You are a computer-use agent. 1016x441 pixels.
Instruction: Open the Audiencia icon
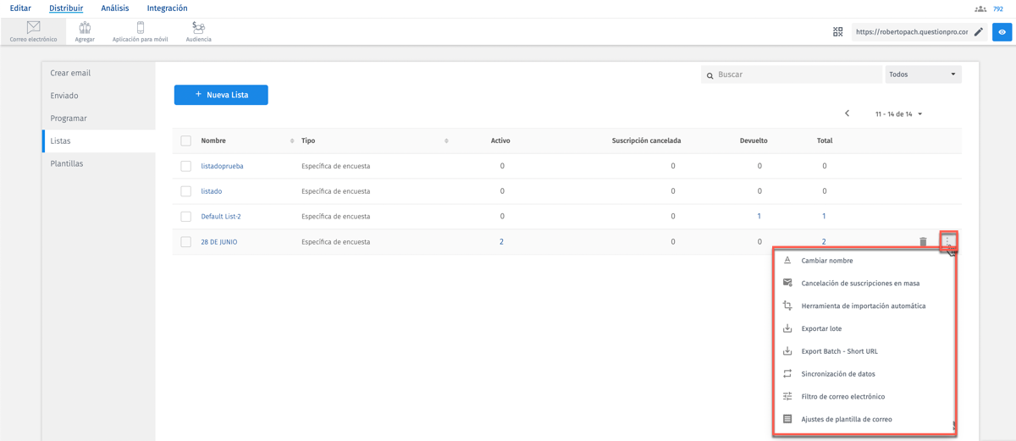point(198,28)
